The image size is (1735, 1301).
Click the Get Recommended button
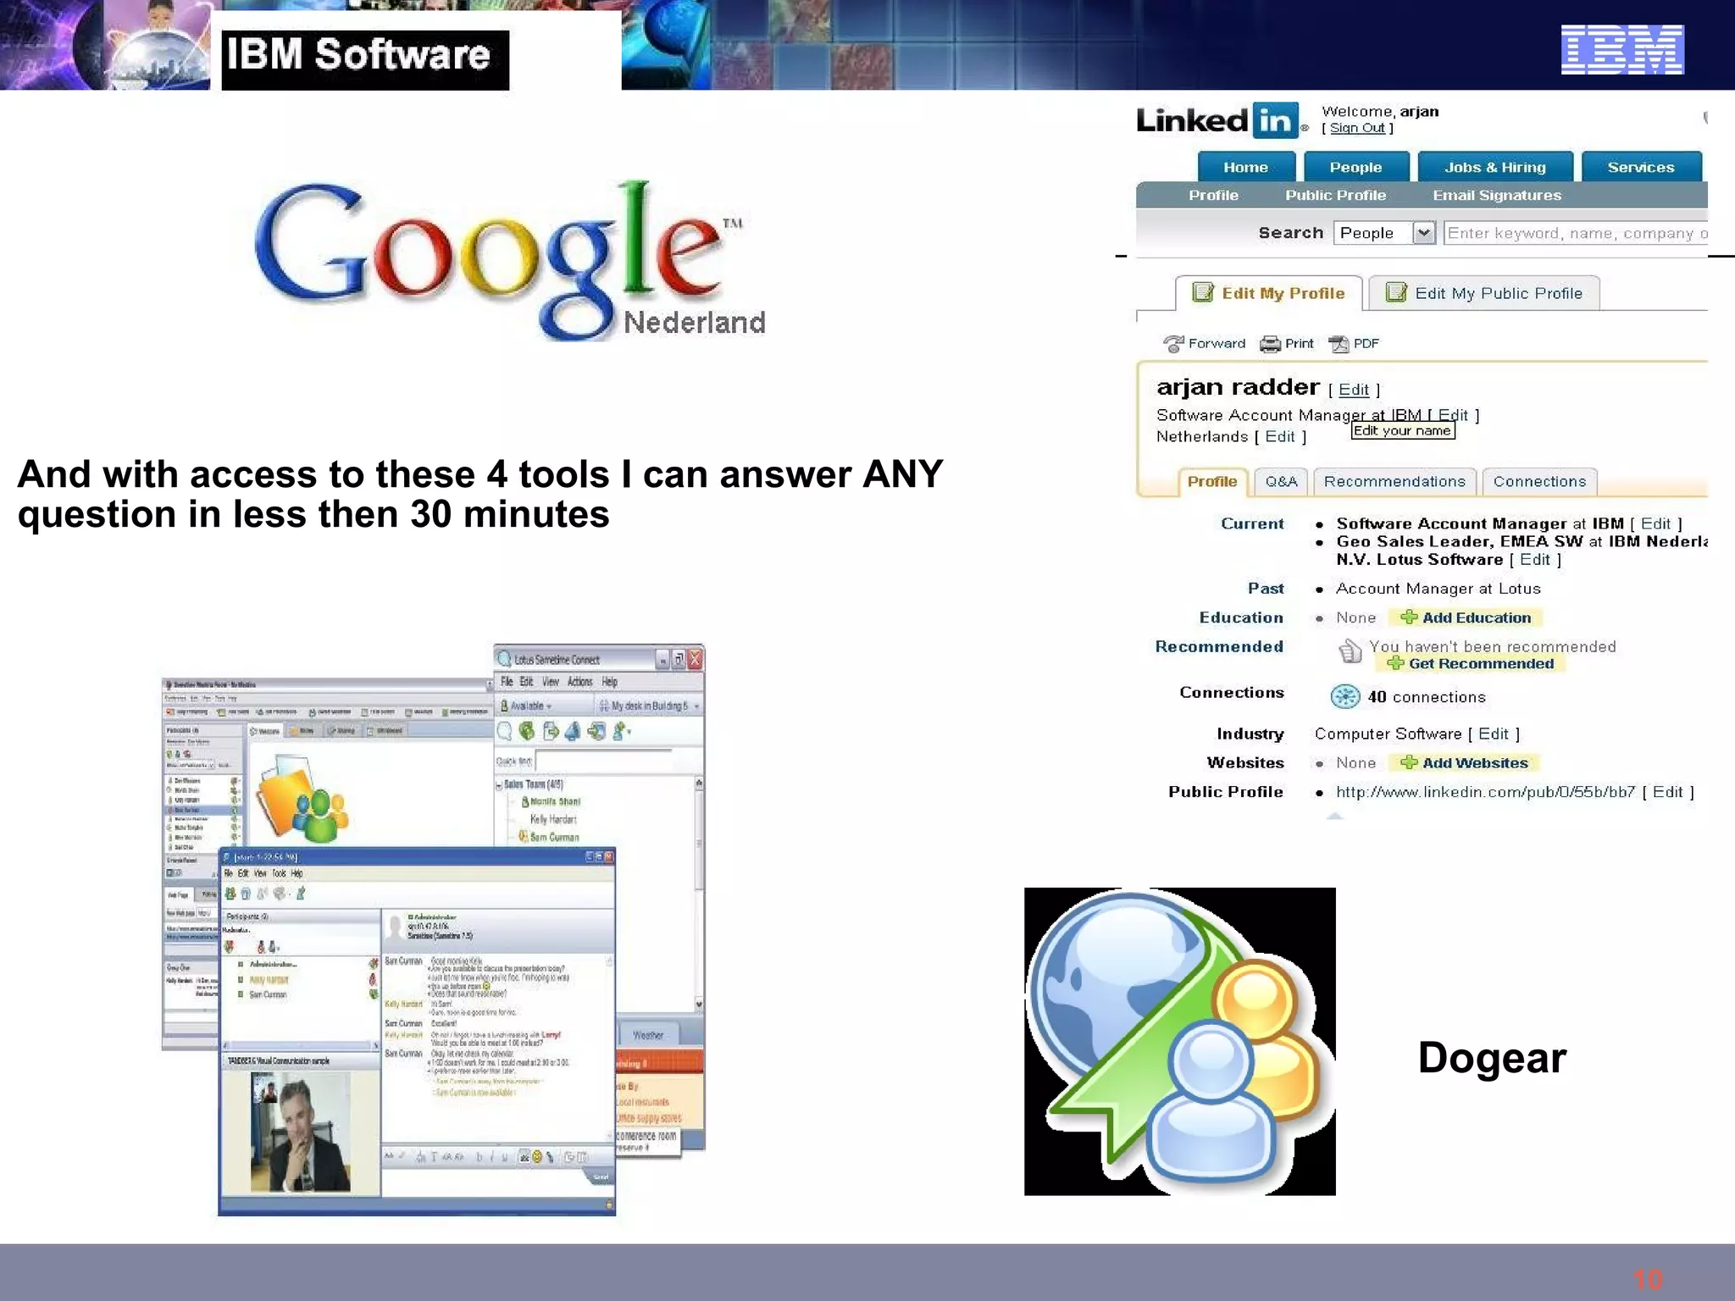tap(1471, 664)
